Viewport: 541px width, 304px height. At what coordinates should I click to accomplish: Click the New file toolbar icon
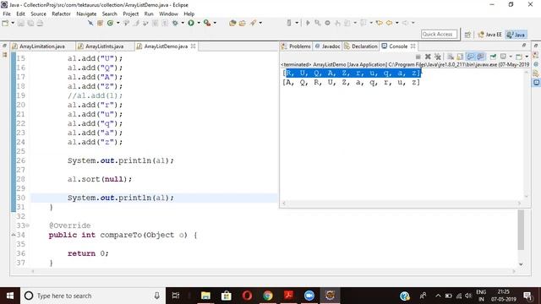click(x=6, y=23)
